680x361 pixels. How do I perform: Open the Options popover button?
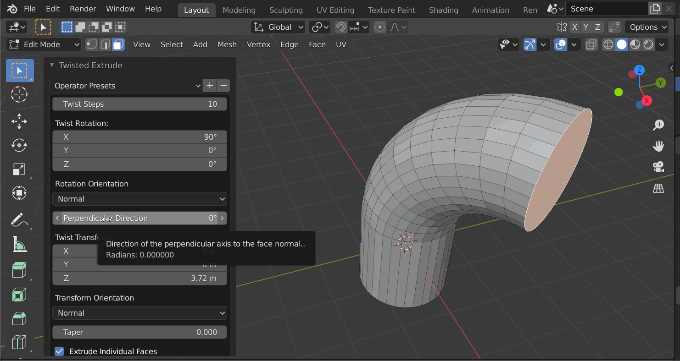tap(647, 27)
